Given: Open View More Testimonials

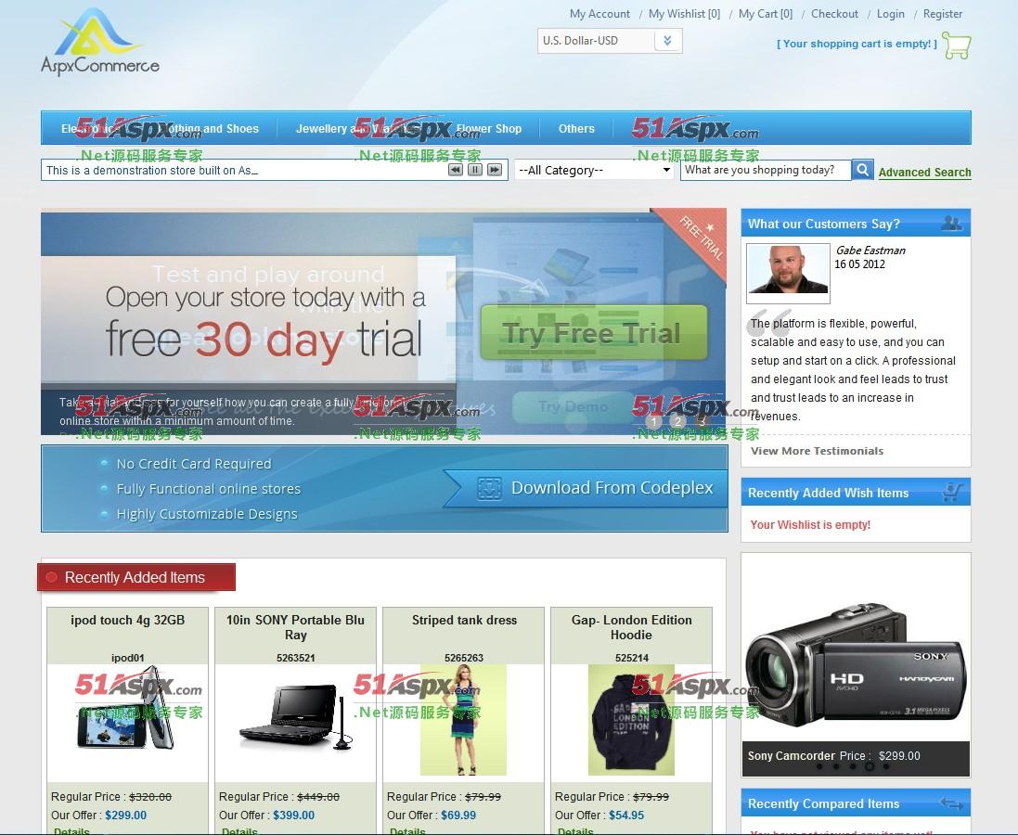Looking at the screenshot, I should (x=817, y=451).
